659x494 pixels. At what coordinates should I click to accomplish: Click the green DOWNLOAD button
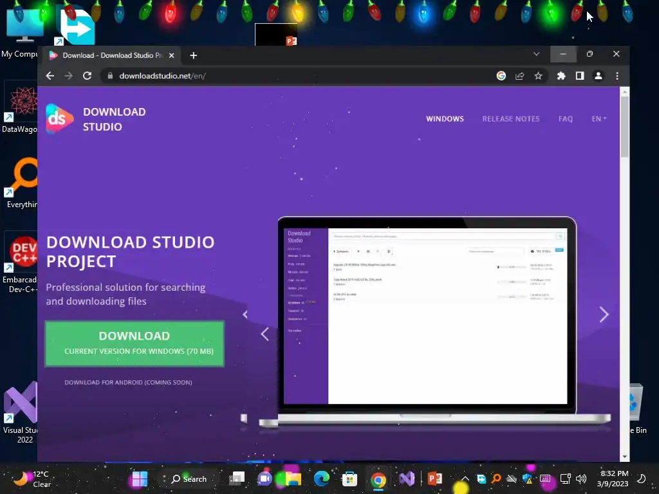tap(135, 343)
